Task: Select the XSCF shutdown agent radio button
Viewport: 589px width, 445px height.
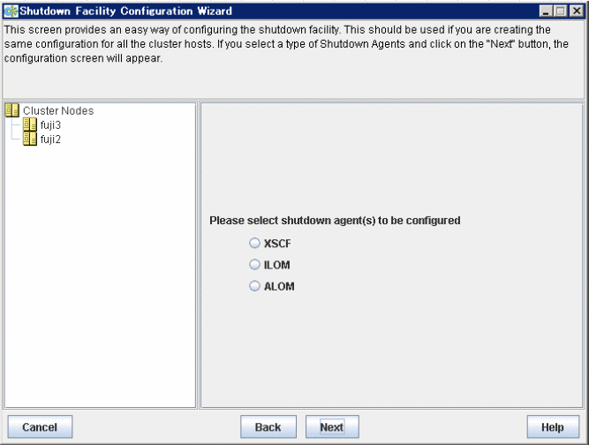Action: (x=254, y=243)
